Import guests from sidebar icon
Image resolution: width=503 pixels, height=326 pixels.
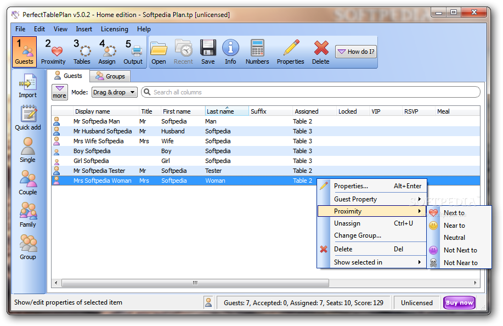point(27,86)
